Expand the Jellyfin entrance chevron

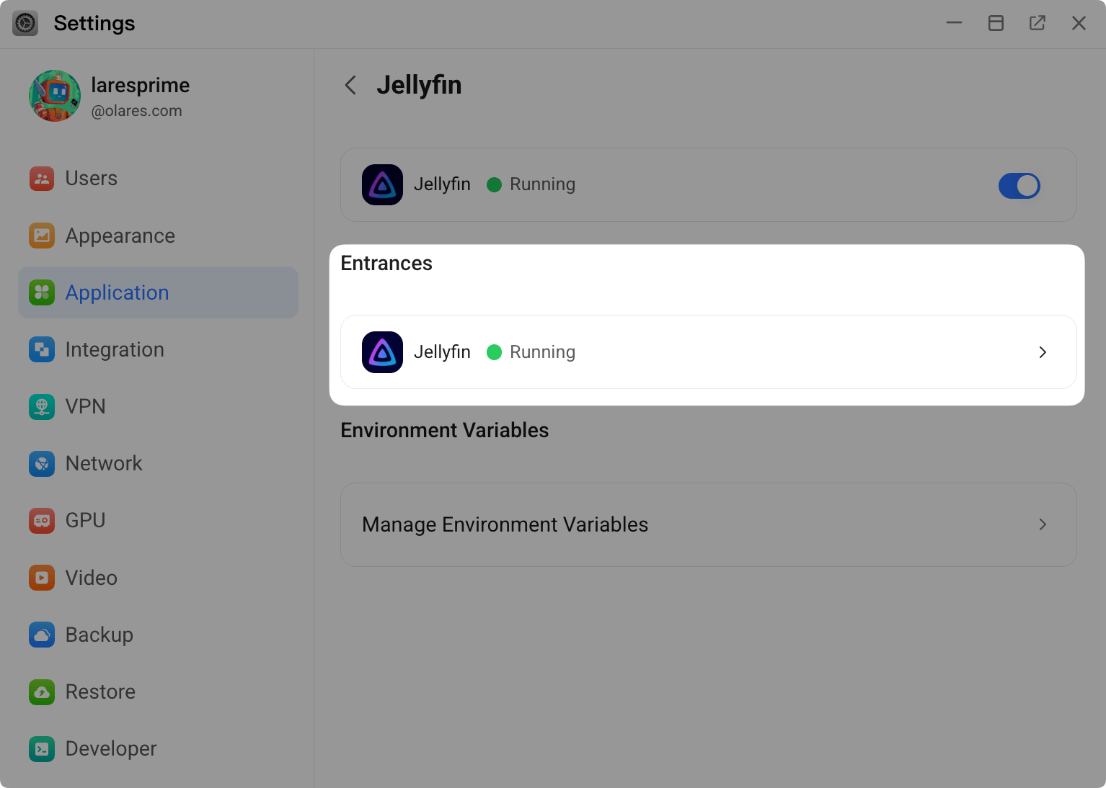tap(1043, 352)
